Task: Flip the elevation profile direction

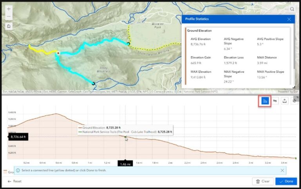Action: [x=275, y=101]
